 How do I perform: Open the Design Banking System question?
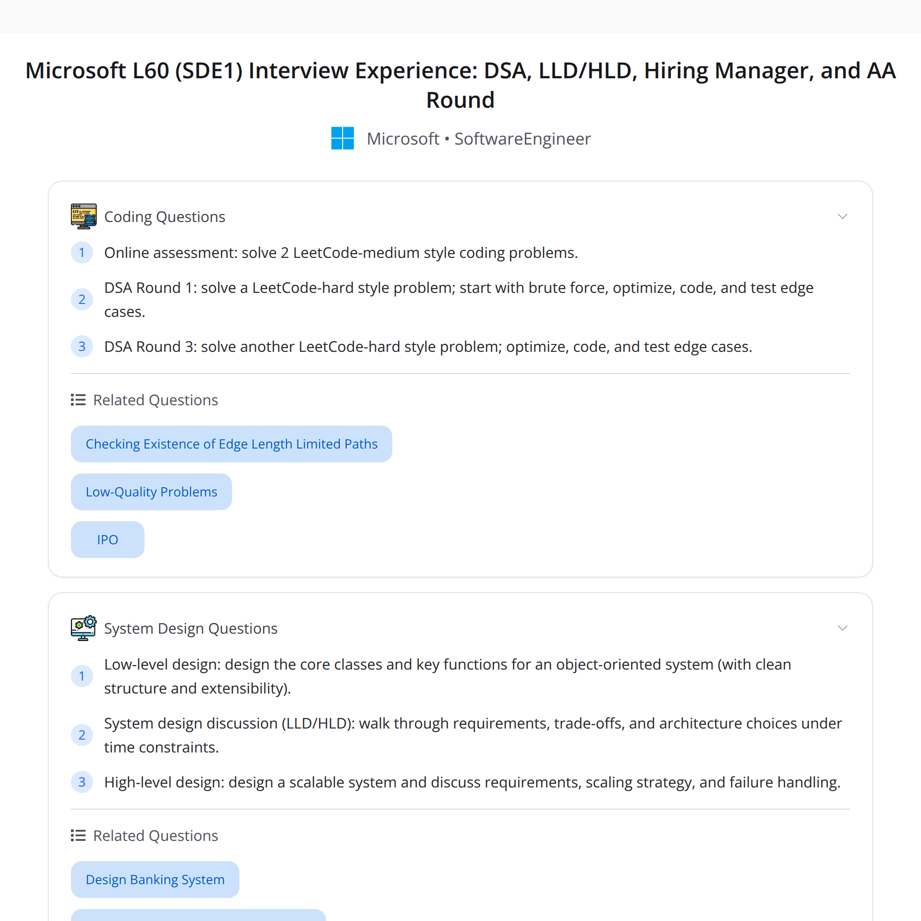pos(155,880)
